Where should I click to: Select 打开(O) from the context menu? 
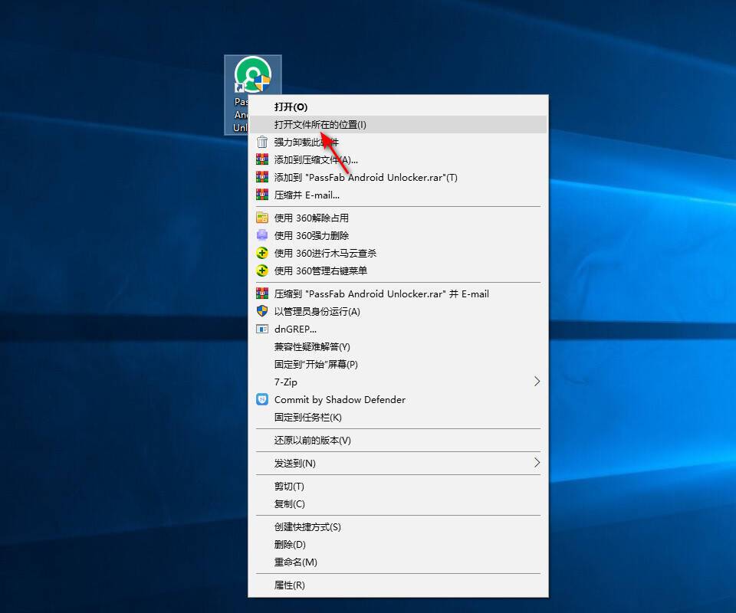click(x=291, y=107)
